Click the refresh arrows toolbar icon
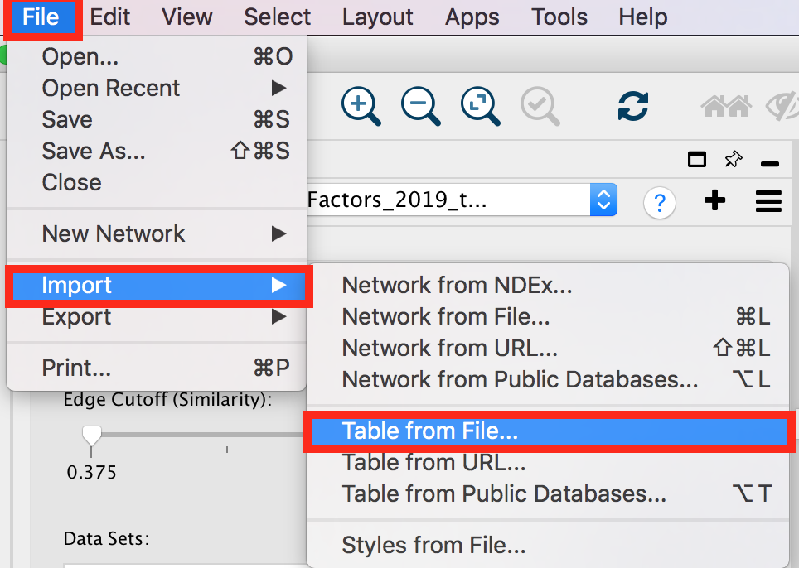The image size is (799, 568). coord(633,106)
